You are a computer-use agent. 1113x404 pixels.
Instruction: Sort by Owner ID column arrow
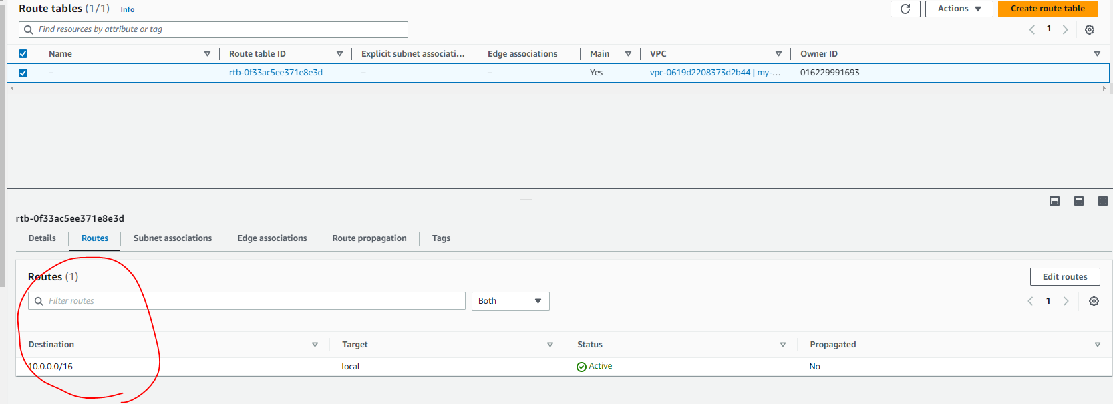point(1097,54)
